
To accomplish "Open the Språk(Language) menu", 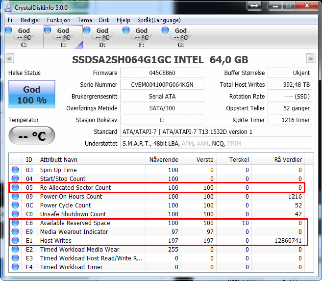I will pos(159,20).
